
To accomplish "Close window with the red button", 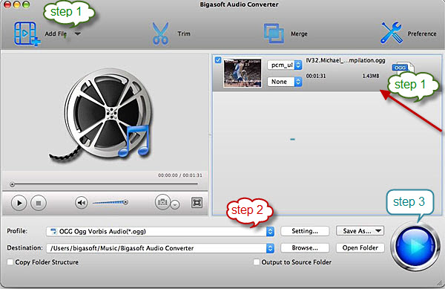I will tap(7, 4).
